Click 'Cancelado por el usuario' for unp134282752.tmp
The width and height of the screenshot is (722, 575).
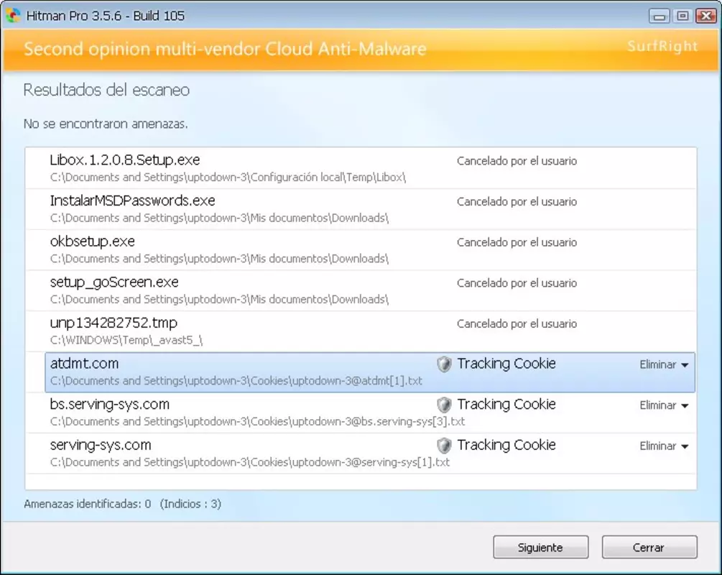(517, 324)
